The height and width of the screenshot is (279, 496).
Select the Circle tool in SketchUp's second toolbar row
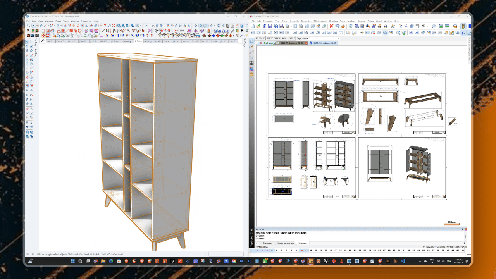click(x=120, y=30)
